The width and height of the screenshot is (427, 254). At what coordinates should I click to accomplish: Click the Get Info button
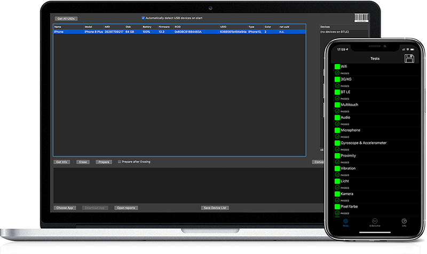pos(61,162)
